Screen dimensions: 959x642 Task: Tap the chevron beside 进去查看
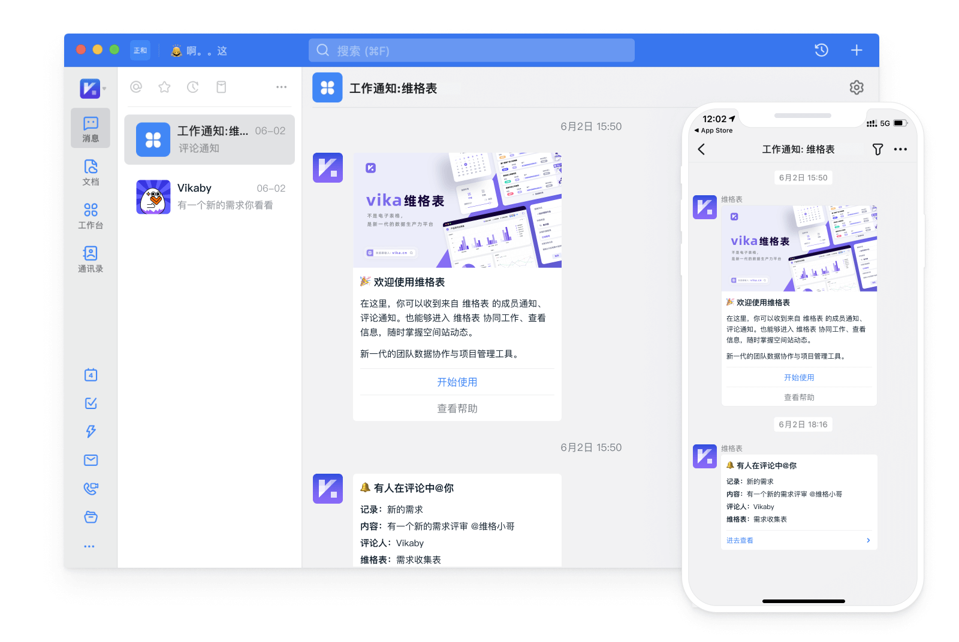(x=868, y=540)
